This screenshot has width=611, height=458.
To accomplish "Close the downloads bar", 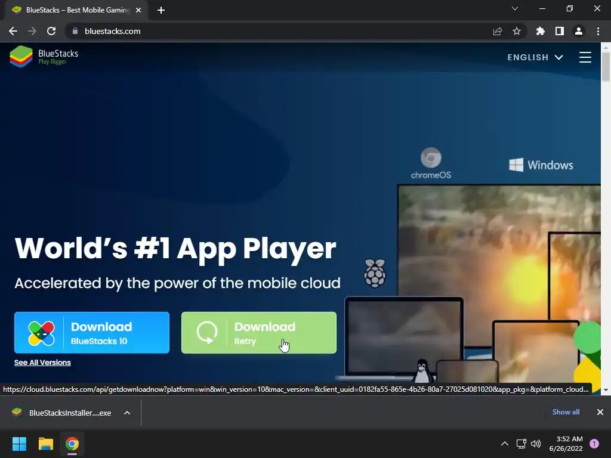I will 600,412.
